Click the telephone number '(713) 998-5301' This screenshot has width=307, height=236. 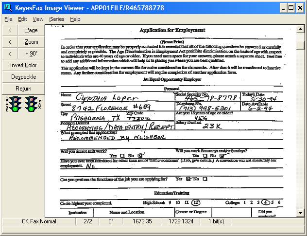(x=205, y=108)
